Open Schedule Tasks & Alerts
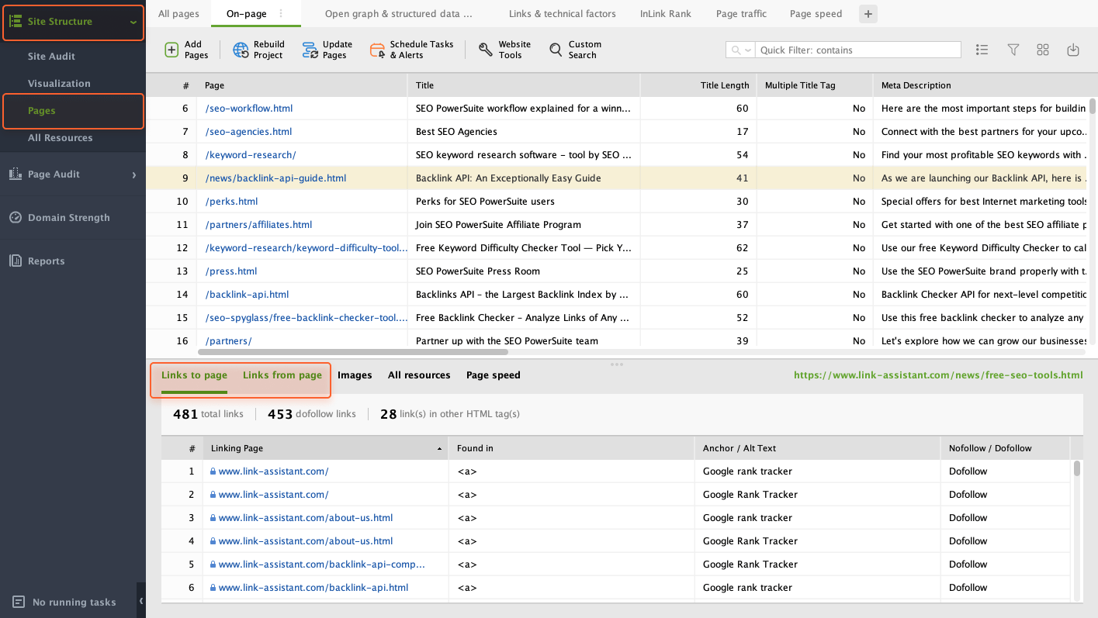The image size is (1098, 618). (412, 50)
